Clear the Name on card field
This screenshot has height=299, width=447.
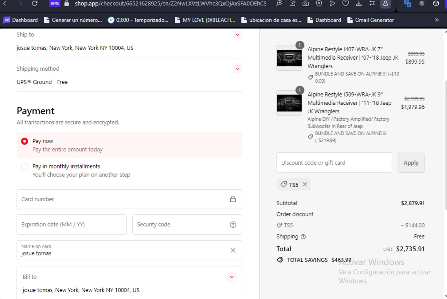(233, 250)
